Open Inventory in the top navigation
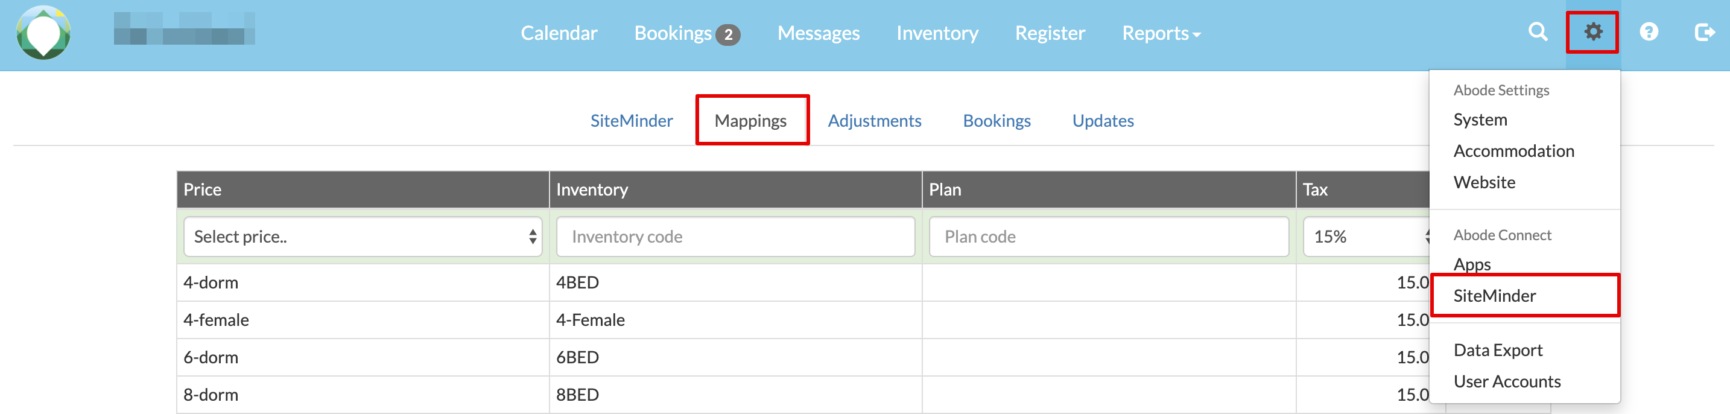The width and height of the screenshot is (1730, 414). click(x=937, y=33)
